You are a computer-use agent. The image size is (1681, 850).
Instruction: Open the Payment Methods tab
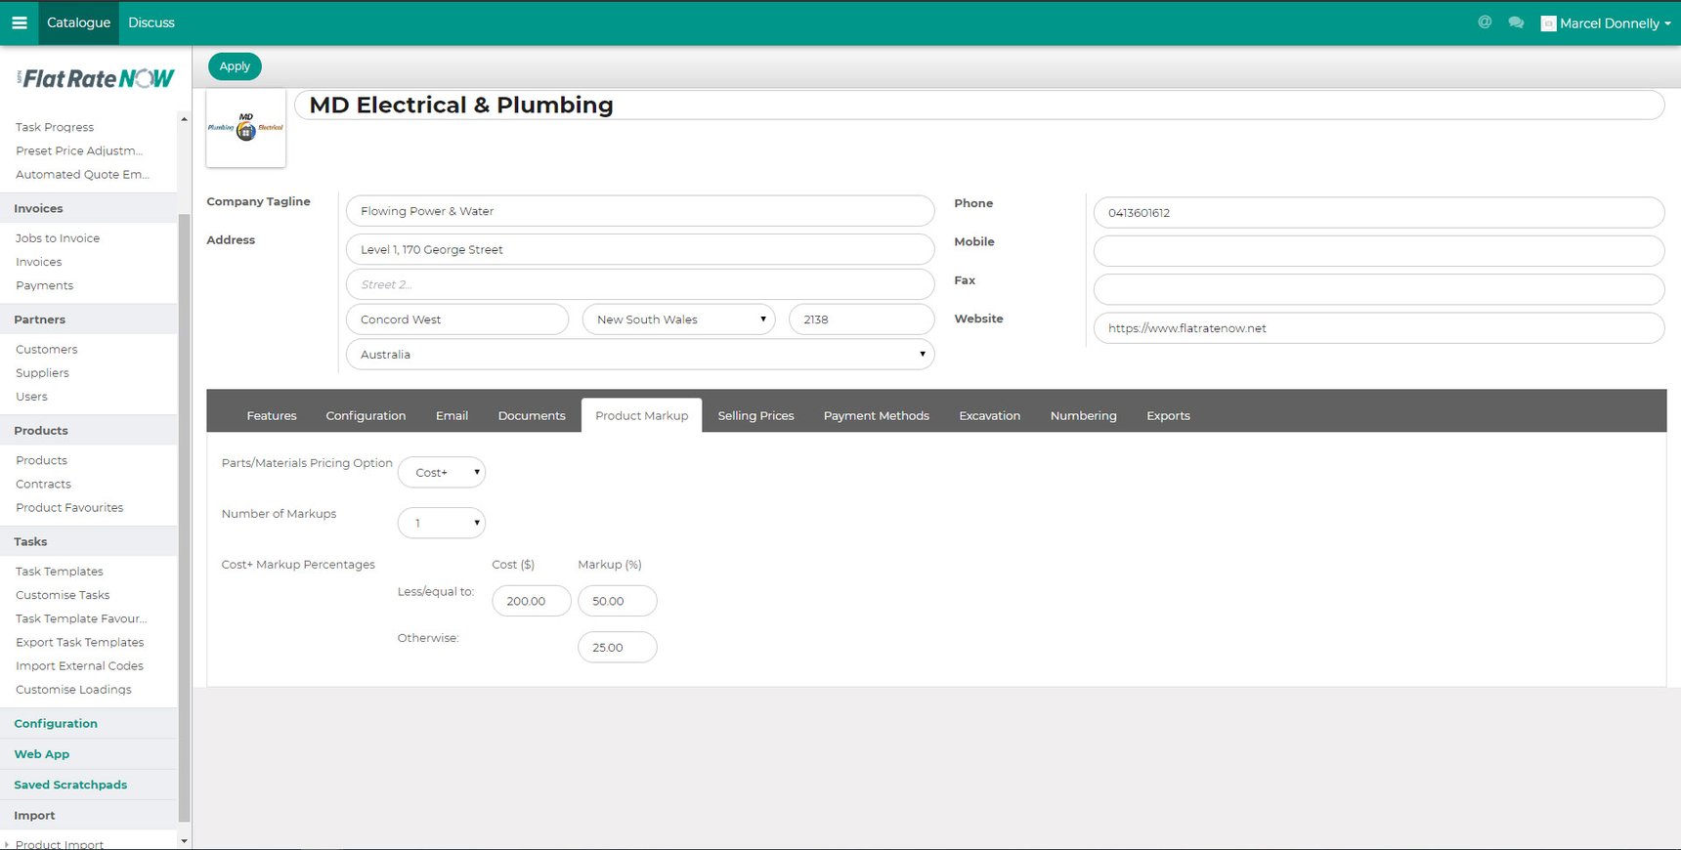pyautogui.click(x=876, y=416)
